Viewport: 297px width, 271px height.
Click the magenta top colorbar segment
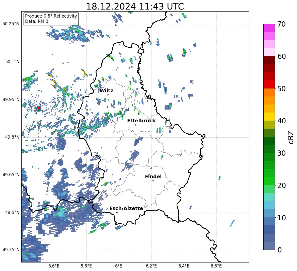coord(269,28)
